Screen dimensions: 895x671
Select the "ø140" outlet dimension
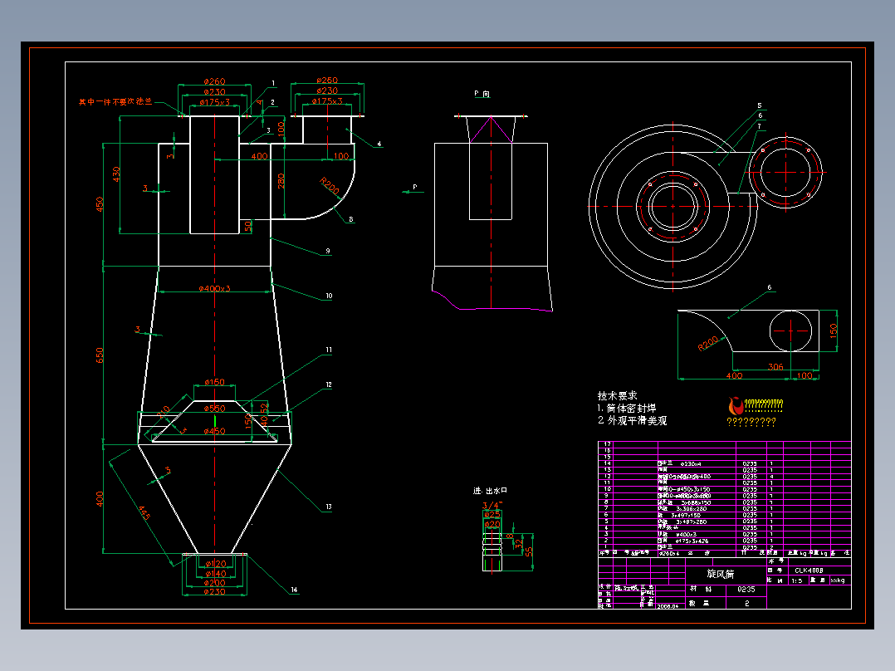click(215, 573)
